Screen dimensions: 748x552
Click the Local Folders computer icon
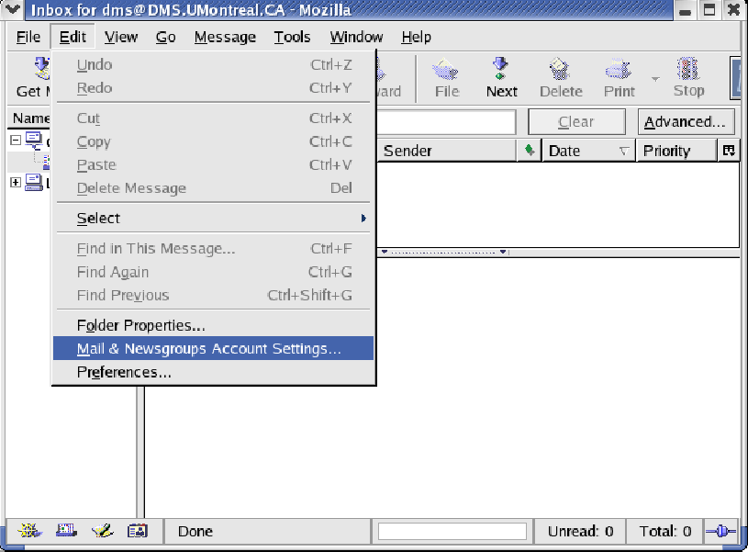pos(34,183)
